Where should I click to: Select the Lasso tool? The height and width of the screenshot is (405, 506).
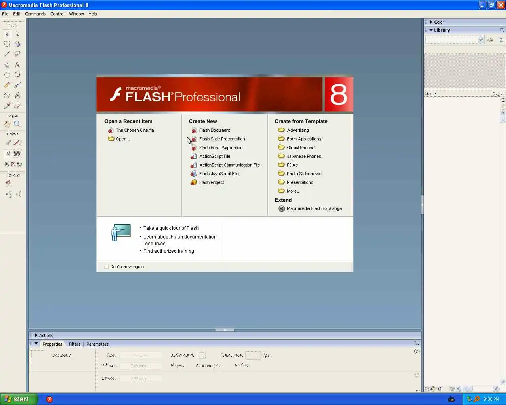coord(17,54)
